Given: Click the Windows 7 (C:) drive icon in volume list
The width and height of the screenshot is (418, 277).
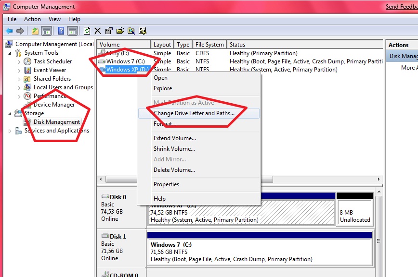Looking at the screenshot, I should tap(102, 61).
